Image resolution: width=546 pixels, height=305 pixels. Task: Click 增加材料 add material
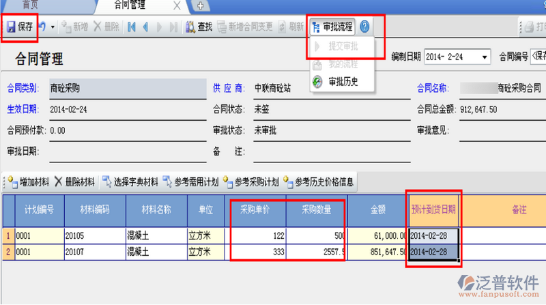(30, 182)
